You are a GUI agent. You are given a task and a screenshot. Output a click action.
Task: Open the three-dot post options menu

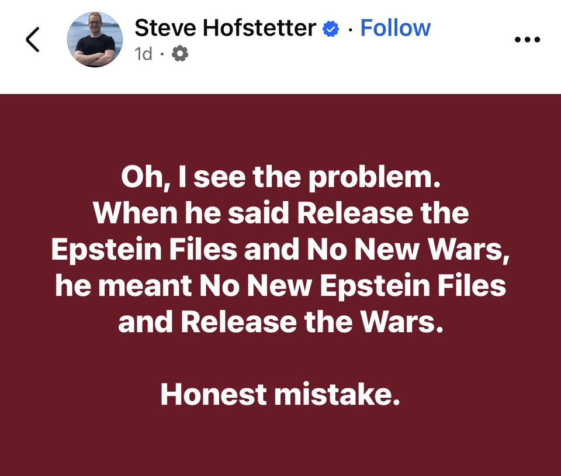[527, 39]
